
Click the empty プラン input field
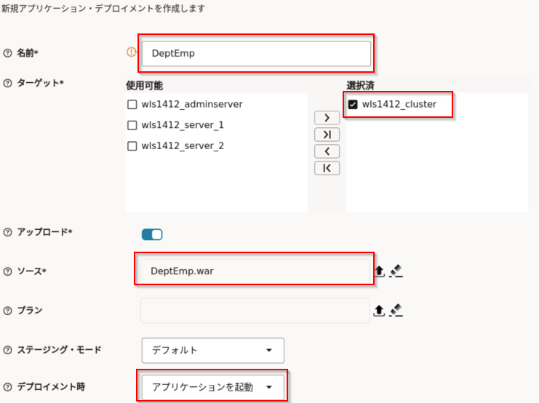(x=255, y=311)
